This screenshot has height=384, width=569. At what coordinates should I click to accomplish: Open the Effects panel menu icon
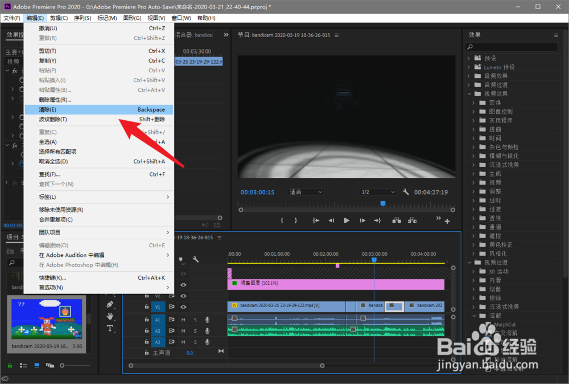[x=556, y=35]
